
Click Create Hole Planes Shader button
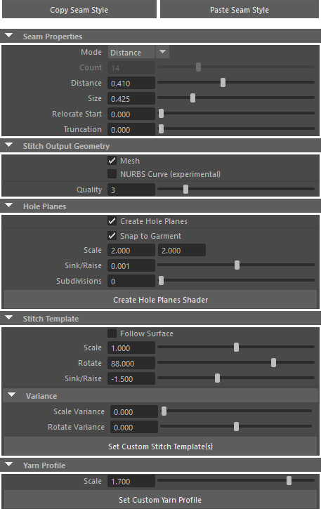pyautogui.click(x=160, y=300)
